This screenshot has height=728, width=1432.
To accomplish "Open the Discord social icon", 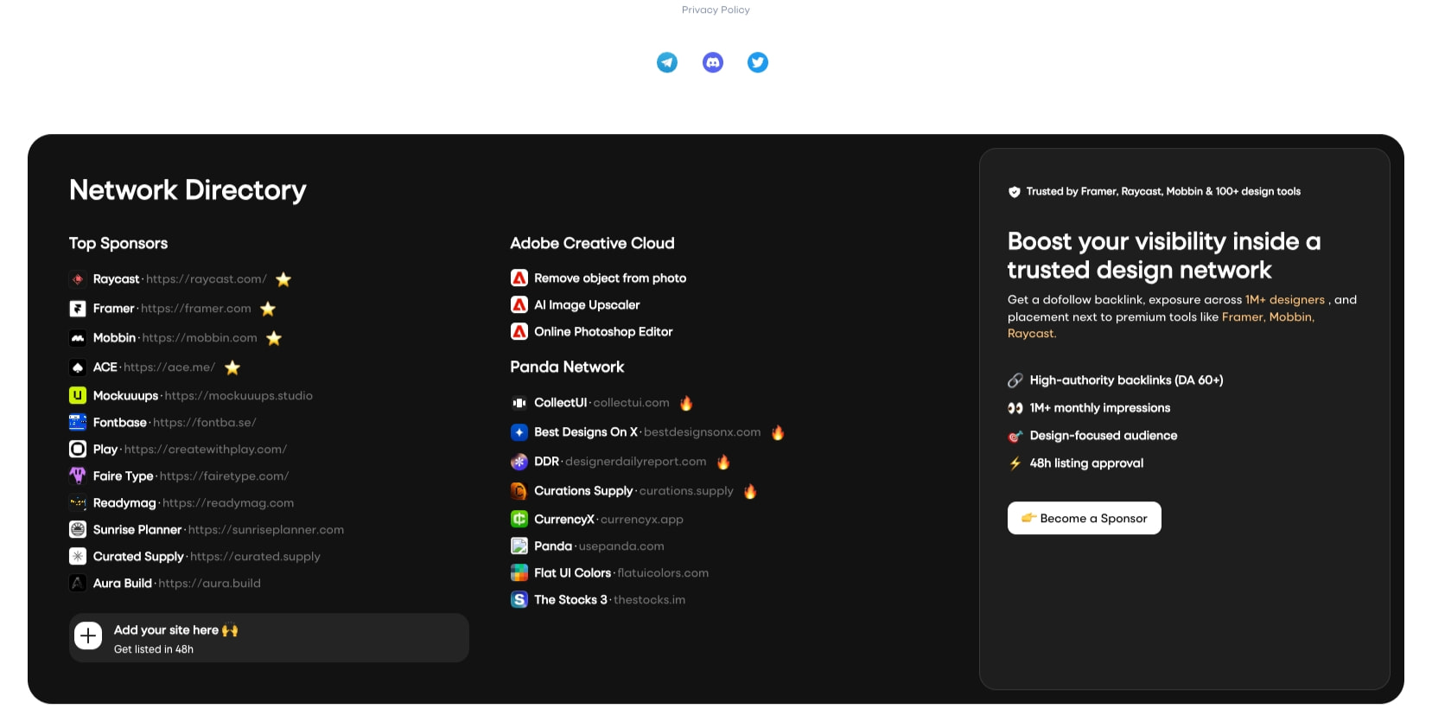I will pyautogui.click(x=713, y=62).
